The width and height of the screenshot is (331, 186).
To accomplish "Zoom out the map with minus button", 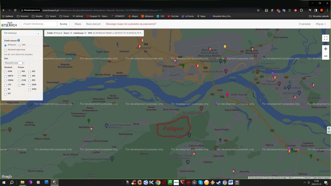I will [325, 56].
